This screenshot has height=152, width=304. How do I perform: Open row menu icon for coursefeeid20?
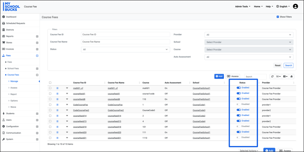[57, 132]
